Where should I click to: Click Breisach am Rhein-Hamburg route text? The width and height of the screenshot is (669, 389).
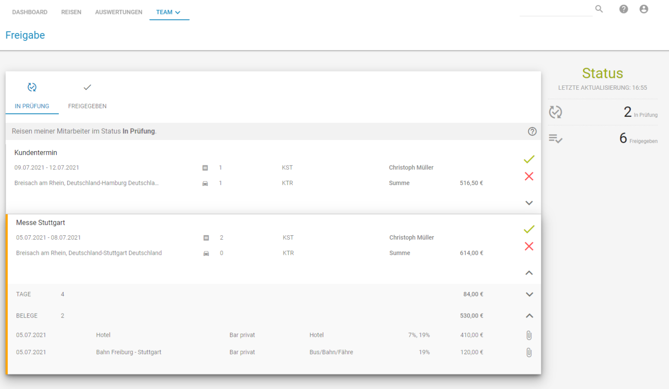coord(86,183)
